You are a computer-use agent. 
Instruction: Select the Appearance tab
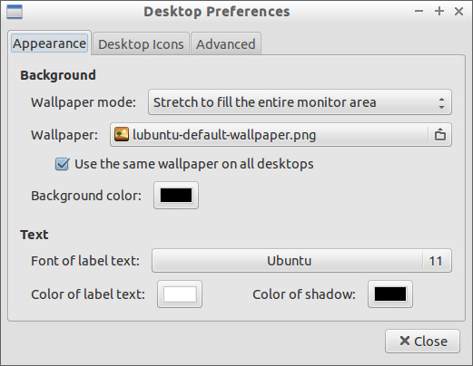tap(49, 43)
